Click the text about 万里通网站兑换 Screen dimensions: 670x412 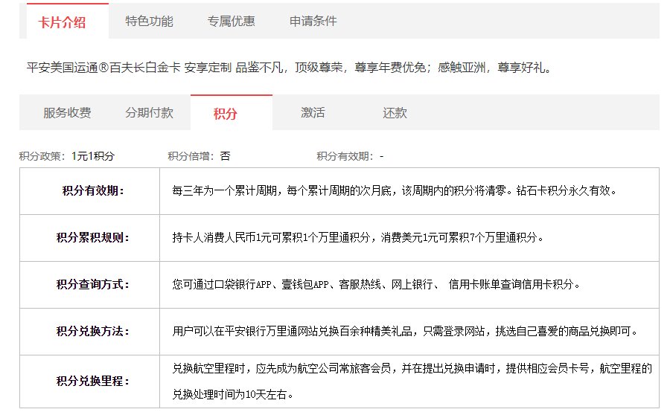[405, 331]
